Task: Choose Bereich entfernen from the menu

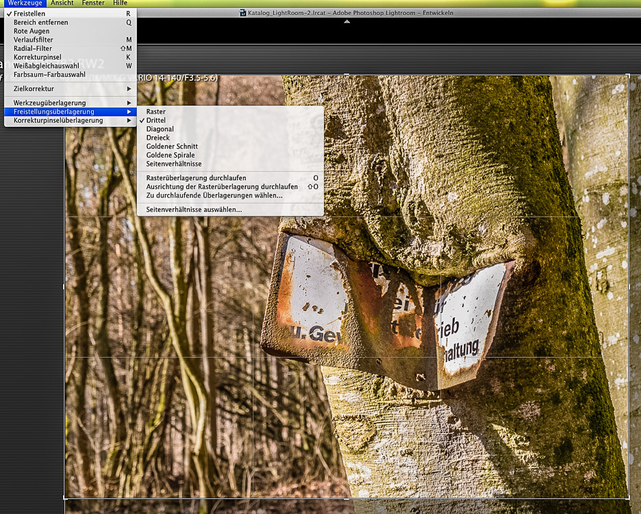Action: click(x=71, y=23)
